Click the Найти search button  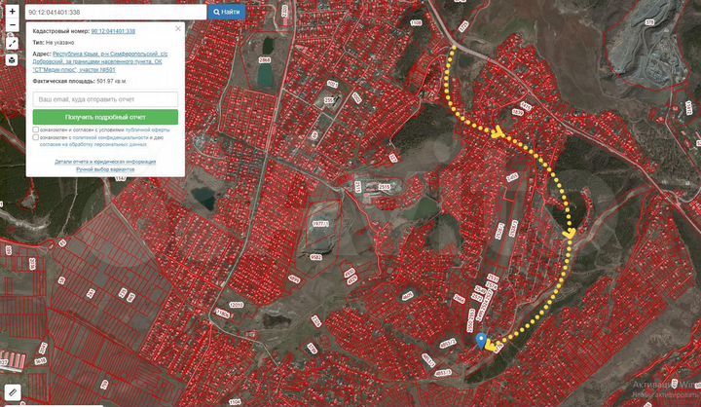click(x=227, y=12)
